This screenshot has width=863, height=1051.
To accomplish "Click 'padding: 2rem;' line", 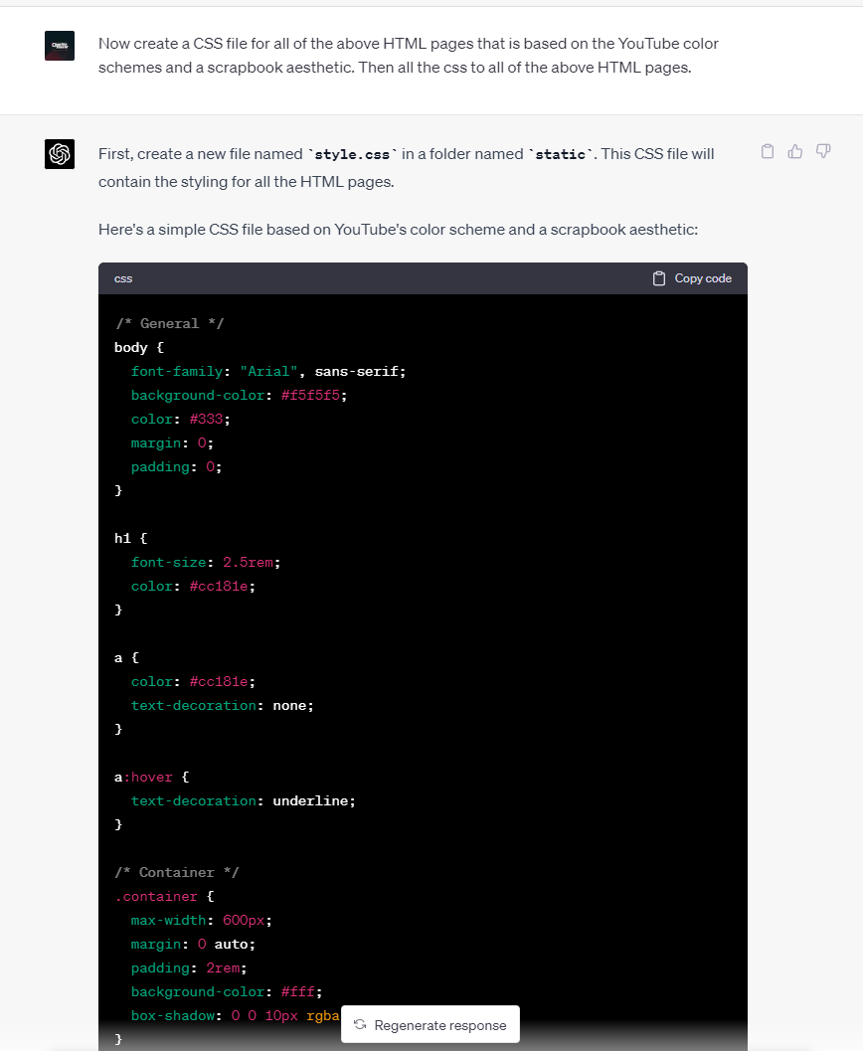I will tap(189, 967).
